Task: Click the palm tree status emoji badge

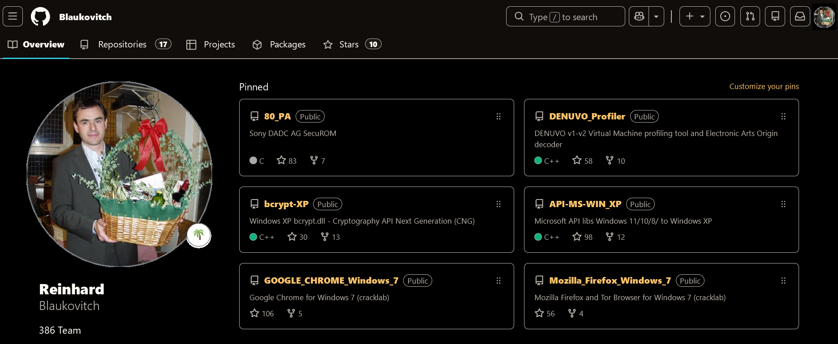Action: click(x=199, y=235)
